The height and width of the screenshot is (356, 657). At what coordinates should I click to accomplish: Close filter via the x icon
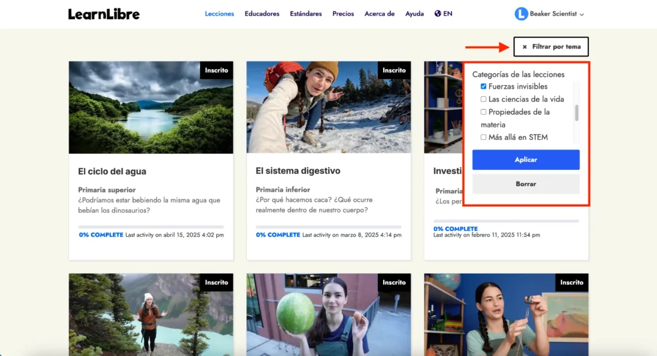525,47
